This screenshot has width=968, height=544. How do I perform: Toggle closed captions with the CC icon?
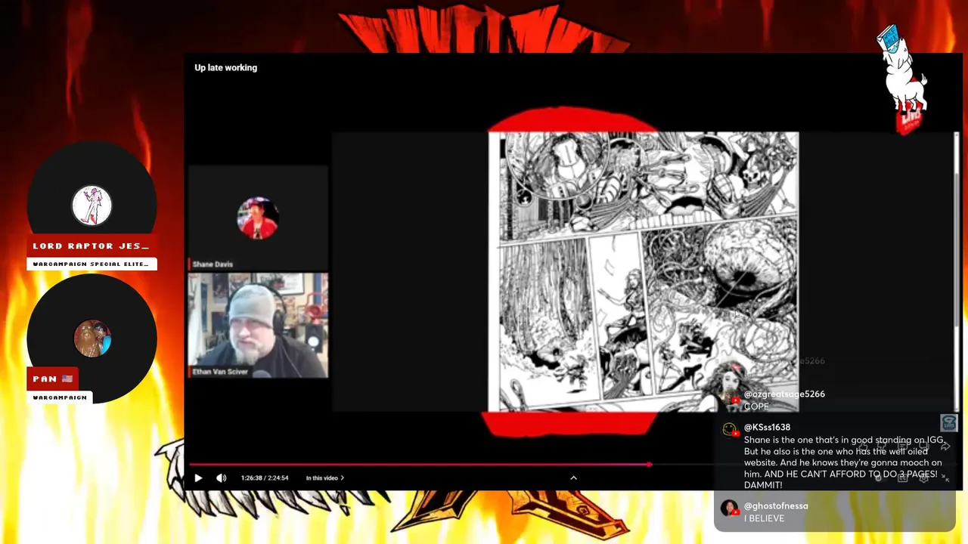903,478
